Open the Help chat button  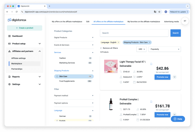[178, 119]
